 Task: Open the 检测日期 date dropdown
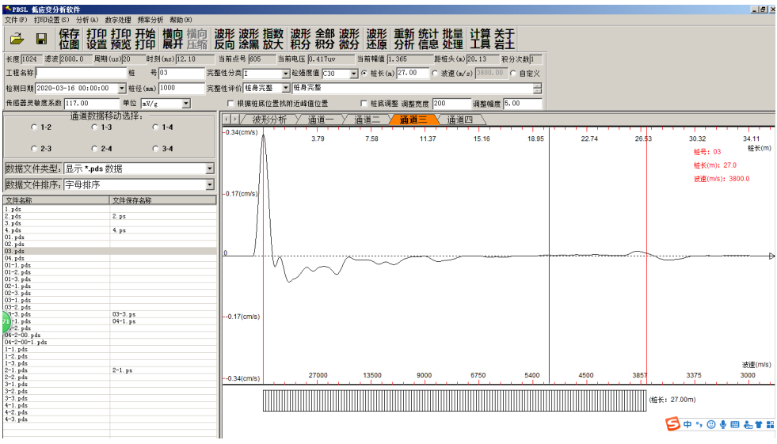coord(122,88)
